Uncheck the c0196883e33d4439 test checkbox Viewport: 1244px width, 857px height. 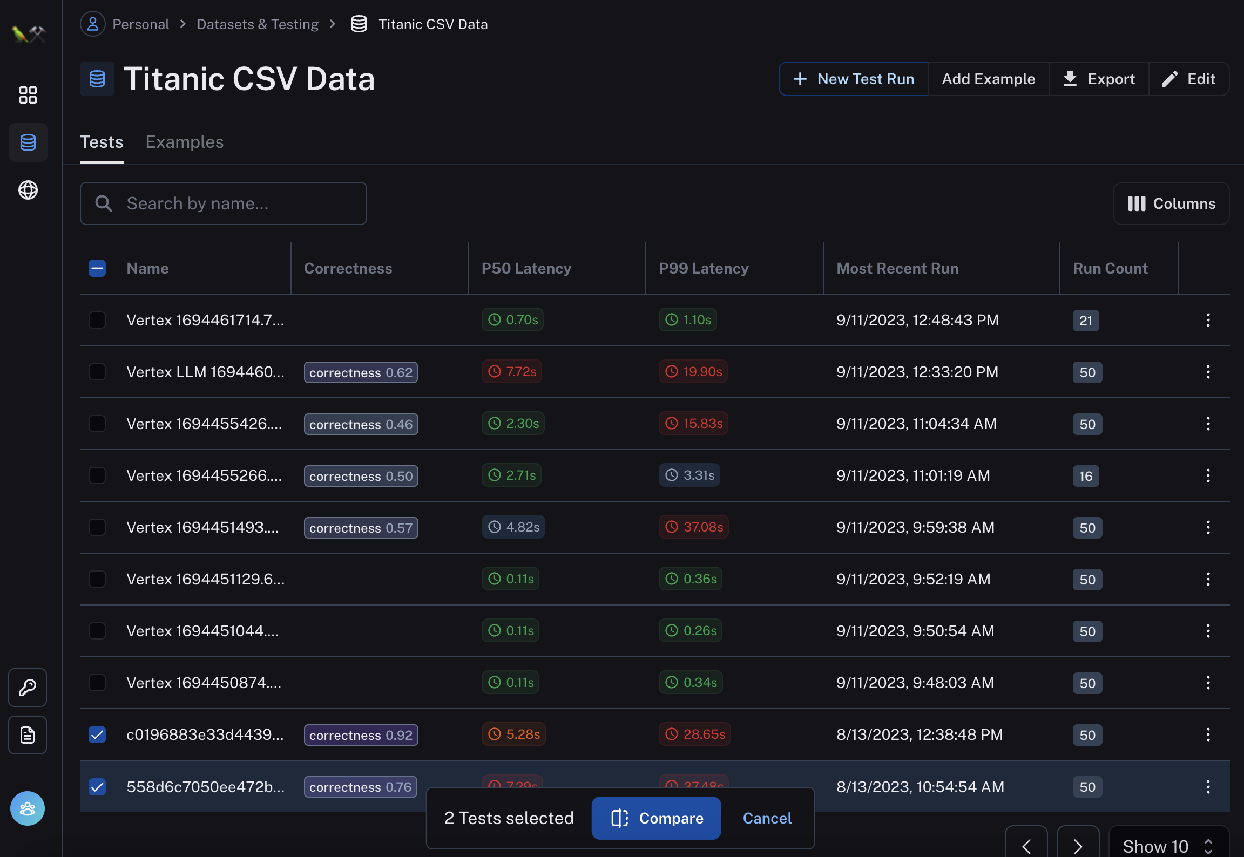tap(97, 734)
